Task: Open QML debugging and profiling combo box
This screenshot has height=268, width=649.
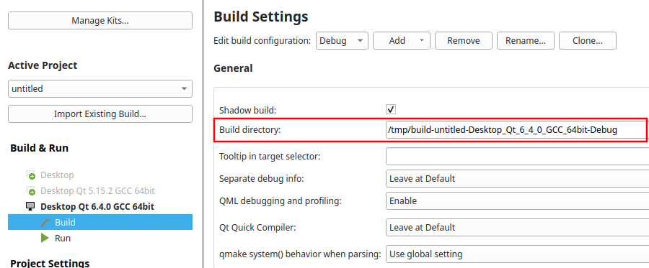Action: (517, 200)
